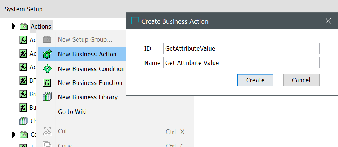
Task: Click the Actions folder icon in tree
Action: click(x=23, y=26)
